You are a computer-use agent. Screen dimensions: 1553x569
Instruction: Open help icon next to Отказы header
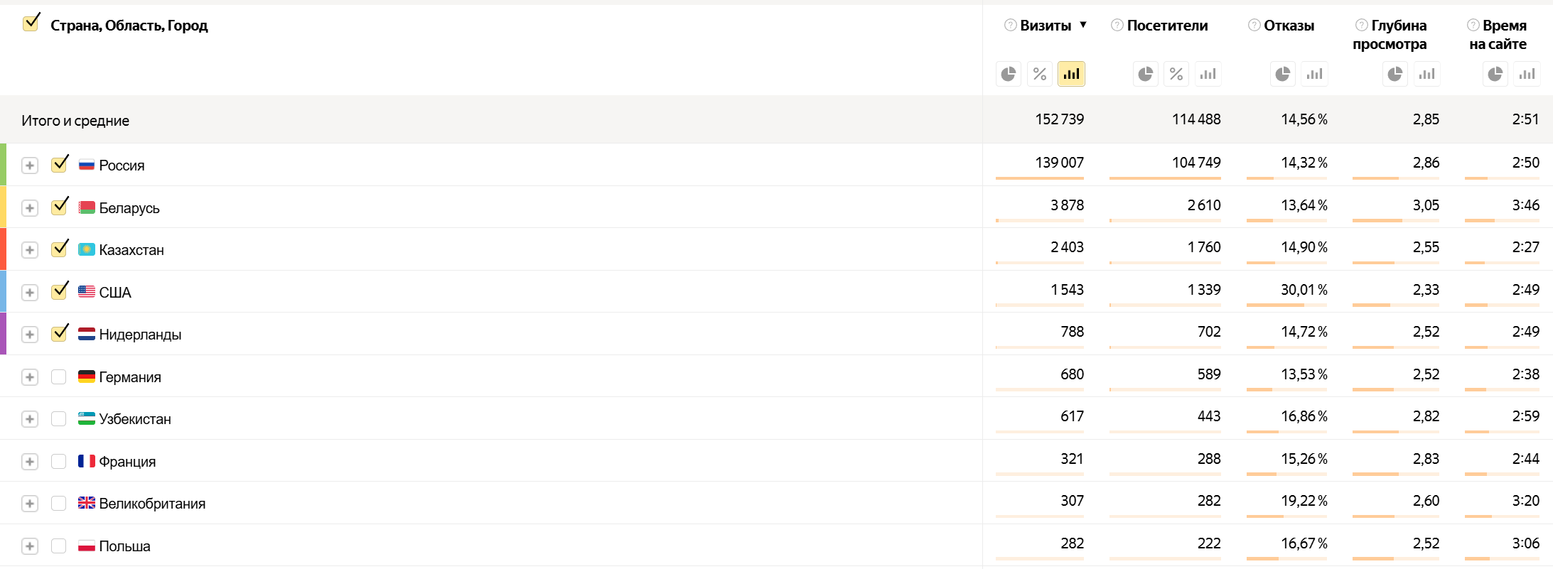point(1254,26)
